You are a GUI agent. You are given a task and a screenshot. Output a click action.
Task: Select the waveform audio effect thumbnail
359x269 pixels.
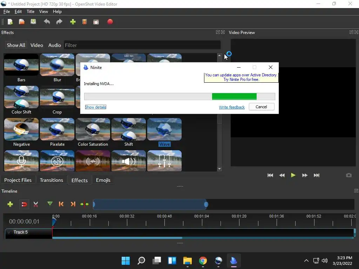[x=93, y=161]
